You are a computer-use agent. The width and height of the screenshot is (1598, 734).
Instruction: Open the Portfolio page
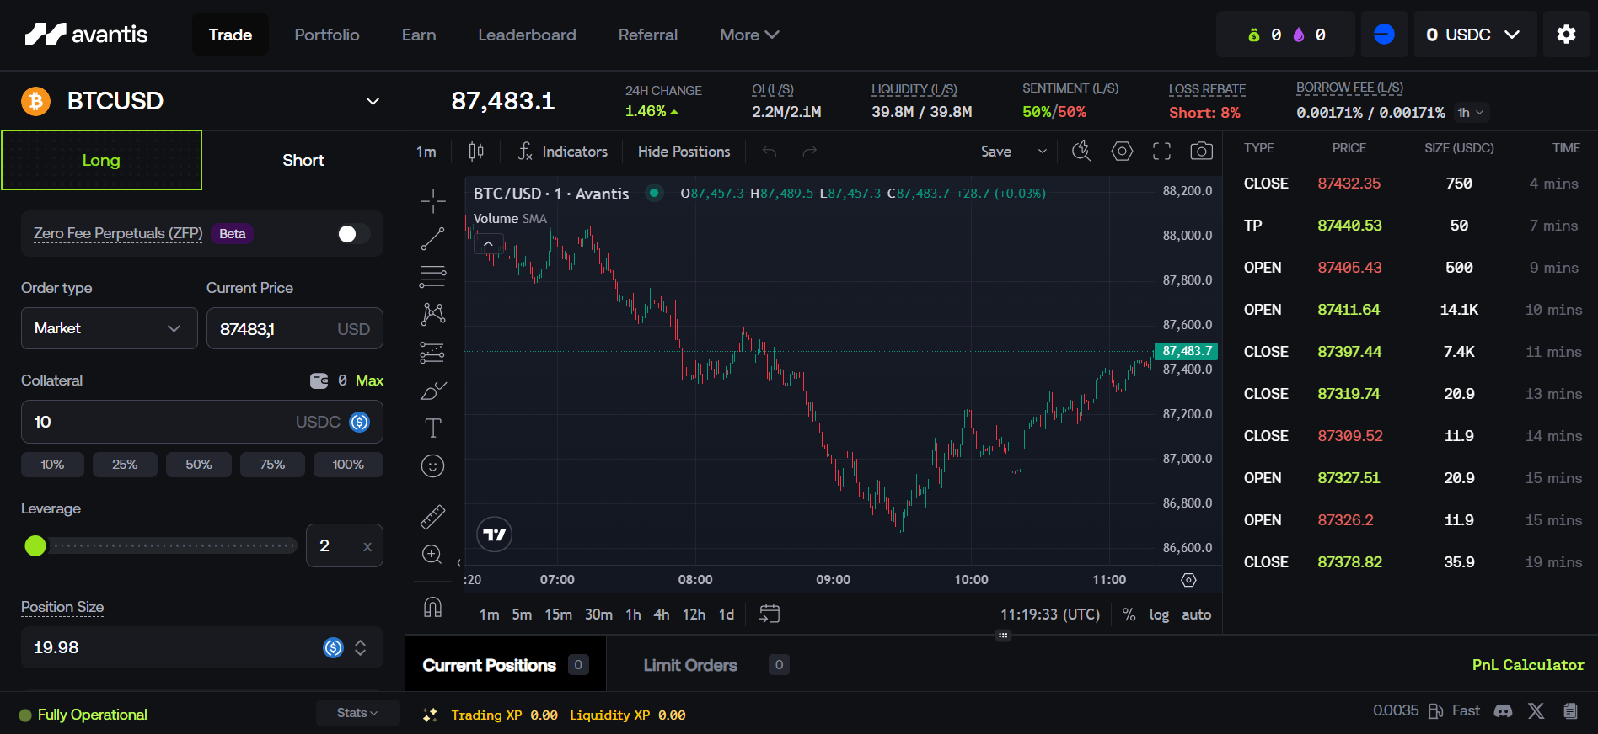click(x=327, y=35)
